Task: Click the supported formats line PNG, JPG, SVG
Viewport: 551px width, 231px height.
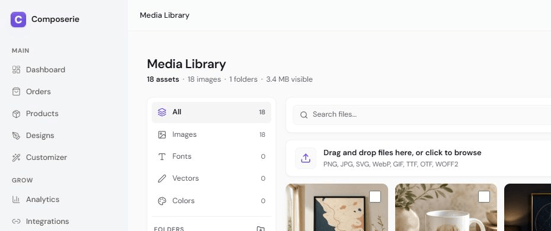Action: (391, 164)
